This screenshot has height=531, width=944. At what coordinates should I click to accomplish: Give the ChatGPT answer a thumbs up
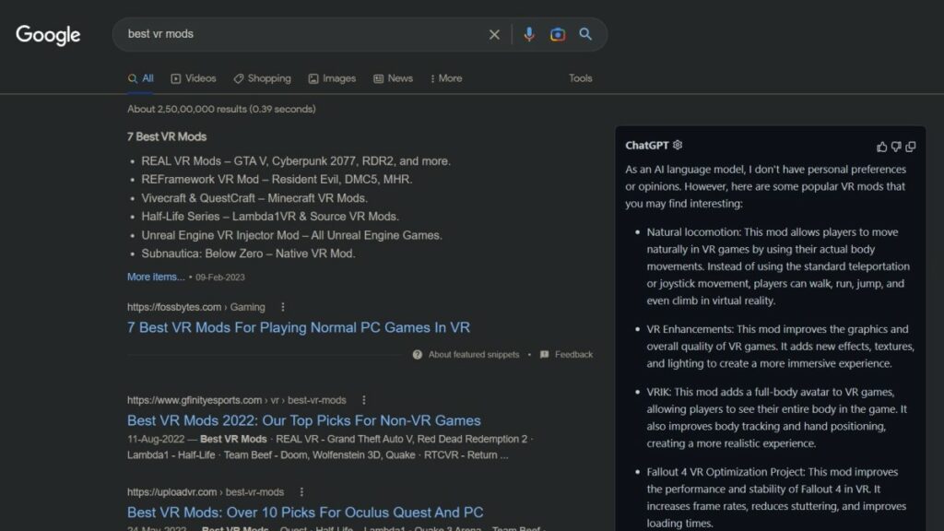(x=881, y=147)
